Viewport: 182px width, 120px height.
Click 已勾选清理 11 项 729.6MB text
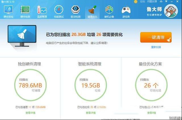[x=30, y=107]
